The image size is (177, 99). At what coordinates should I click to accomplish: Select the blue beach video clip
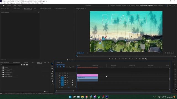(x=87, y=78)
